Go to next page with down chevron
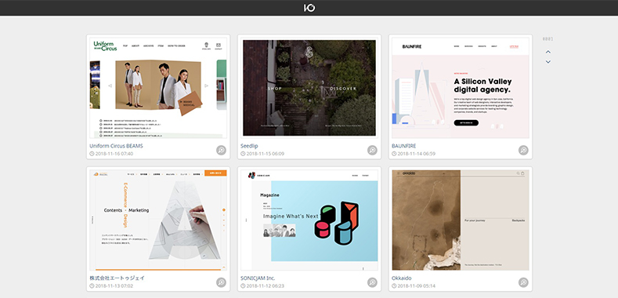This screenshot has width=618, height=298. (548, 62)
